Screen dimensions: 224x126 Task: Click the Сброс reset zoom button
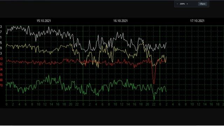(x=203, y=4)
